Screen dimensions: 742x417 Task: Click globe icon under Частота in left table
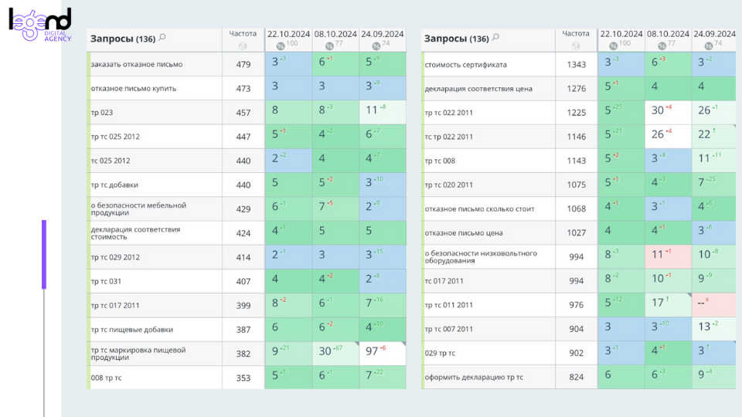243,46
